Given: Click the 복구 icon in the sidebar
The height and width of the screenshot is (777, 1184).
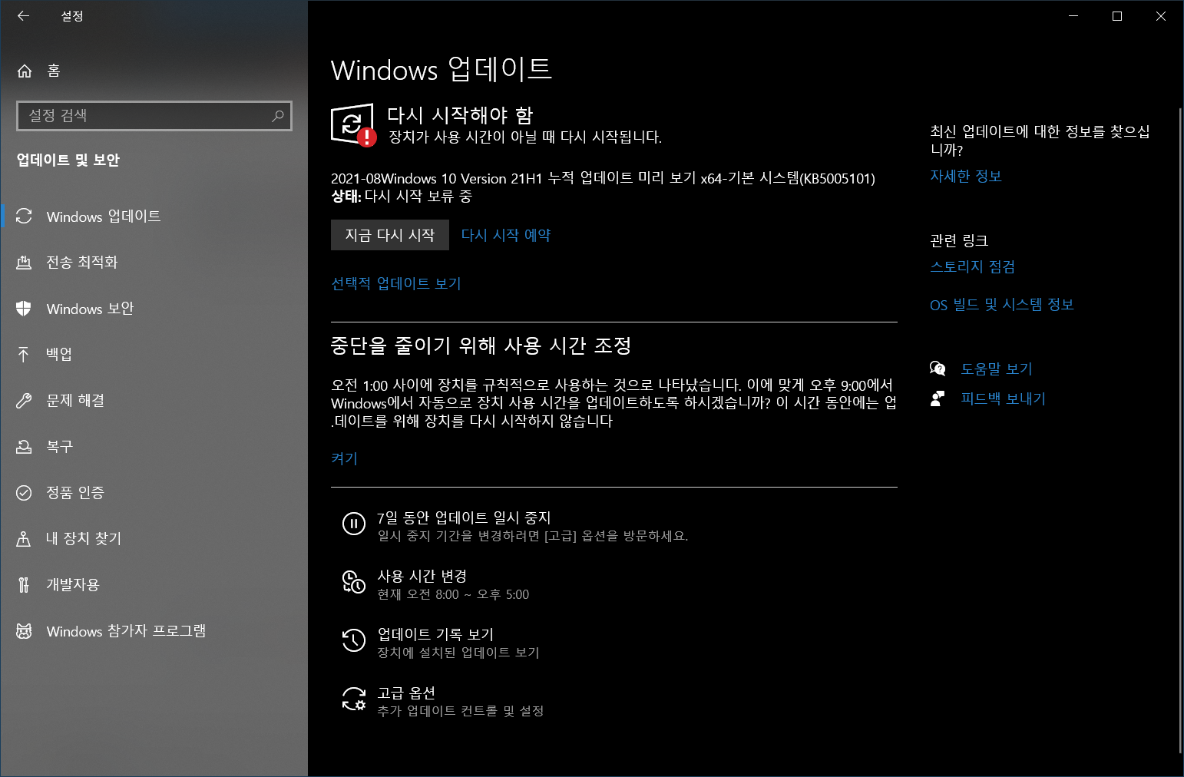Looking at the screenshot, I should coord(24,447).
